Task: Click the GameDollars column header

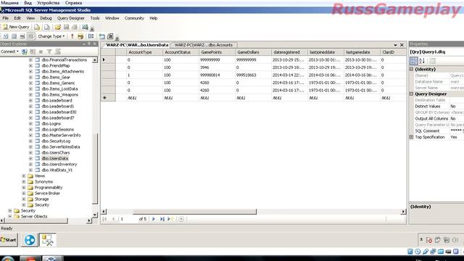Action: 253,52
